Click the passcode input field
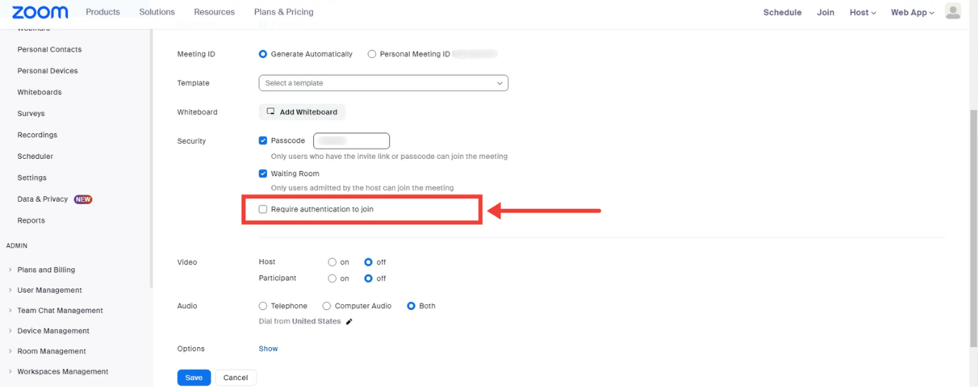This screenshot has width=978, height=390. click(x=351, y=141)
